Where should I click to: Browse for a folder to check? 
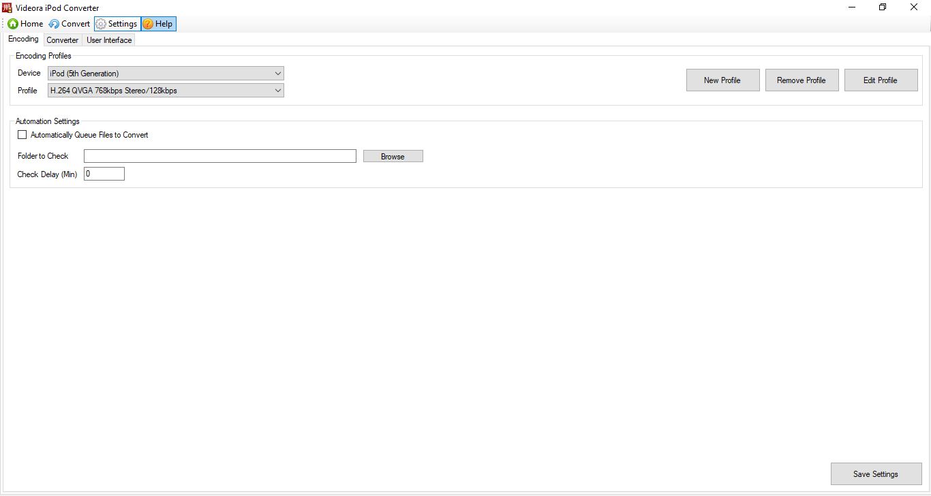pyautogui.click(x=393, y=156)
